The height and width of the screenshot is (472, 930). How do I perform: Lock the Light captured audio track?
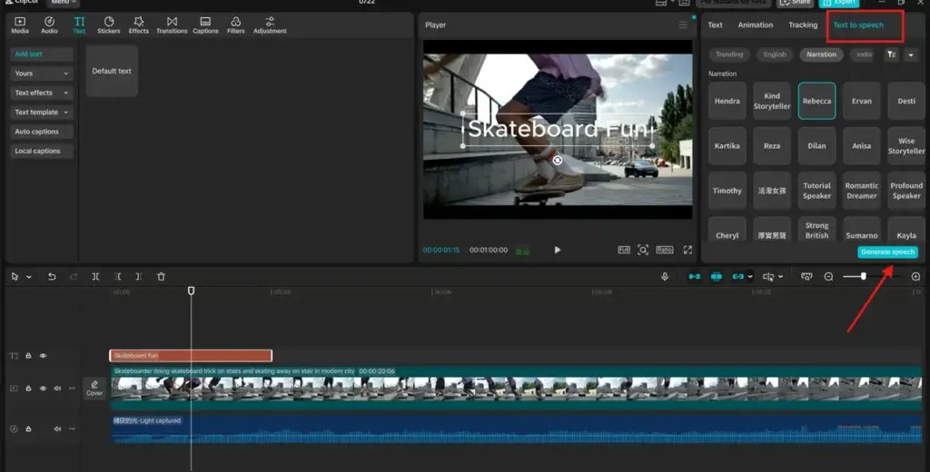click(x=28, y=428)
